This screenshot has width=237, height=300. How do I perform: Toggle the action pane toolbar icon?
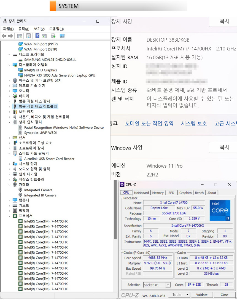coord(44,36)
